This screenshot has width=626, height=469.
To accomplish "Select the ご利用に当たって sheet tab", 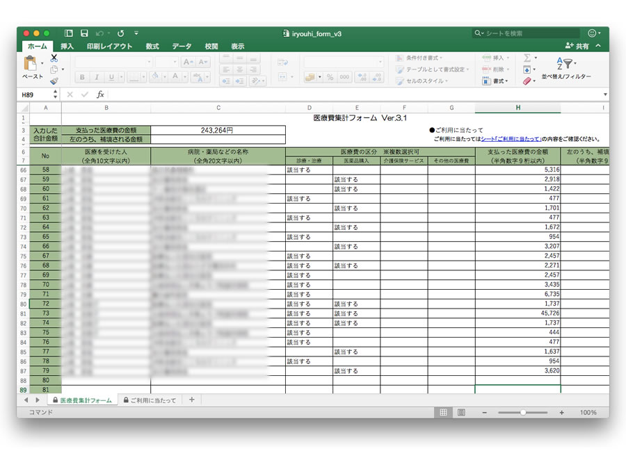I will pyautogui.click(x=150, y=400).
